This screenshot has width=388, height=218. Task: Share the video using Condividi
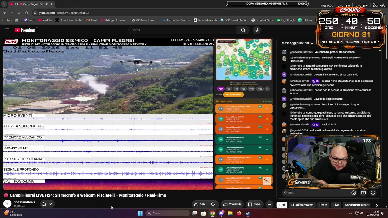click(x=232, y=204)
